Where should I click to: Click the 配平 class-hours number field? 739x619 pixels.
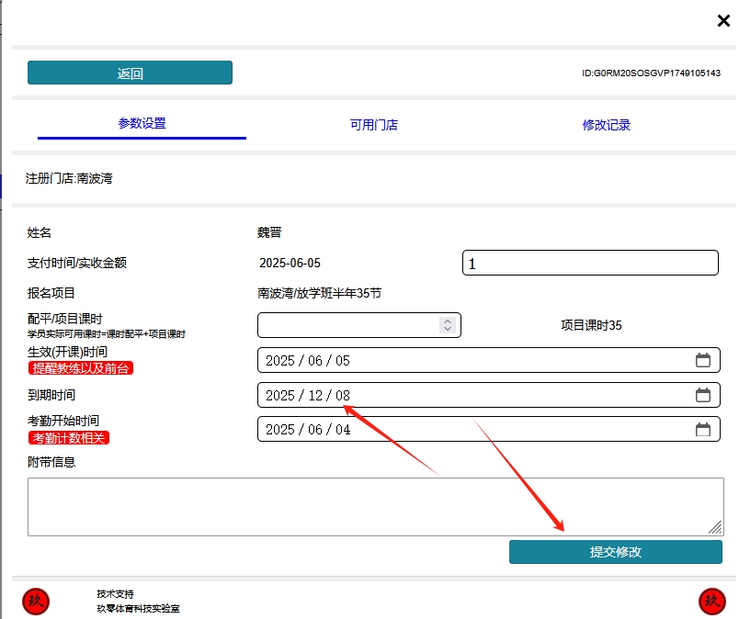pos(358,325)
